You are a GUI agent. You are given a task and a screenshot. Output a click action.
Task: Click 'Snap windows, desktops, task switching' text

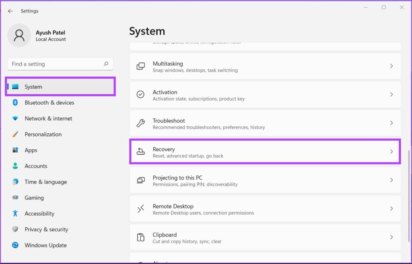tap(195, 70)
